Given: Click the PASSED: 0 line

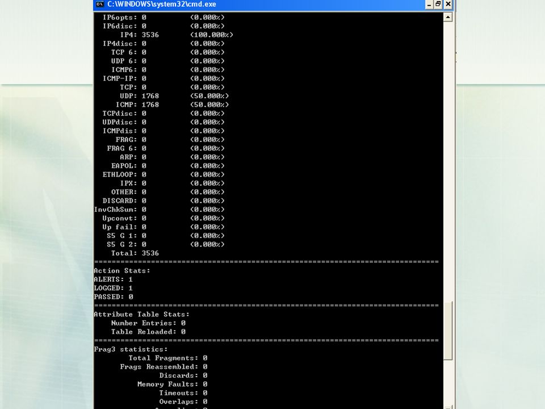Looking at the screenshot, I should [x=114, y=297].
